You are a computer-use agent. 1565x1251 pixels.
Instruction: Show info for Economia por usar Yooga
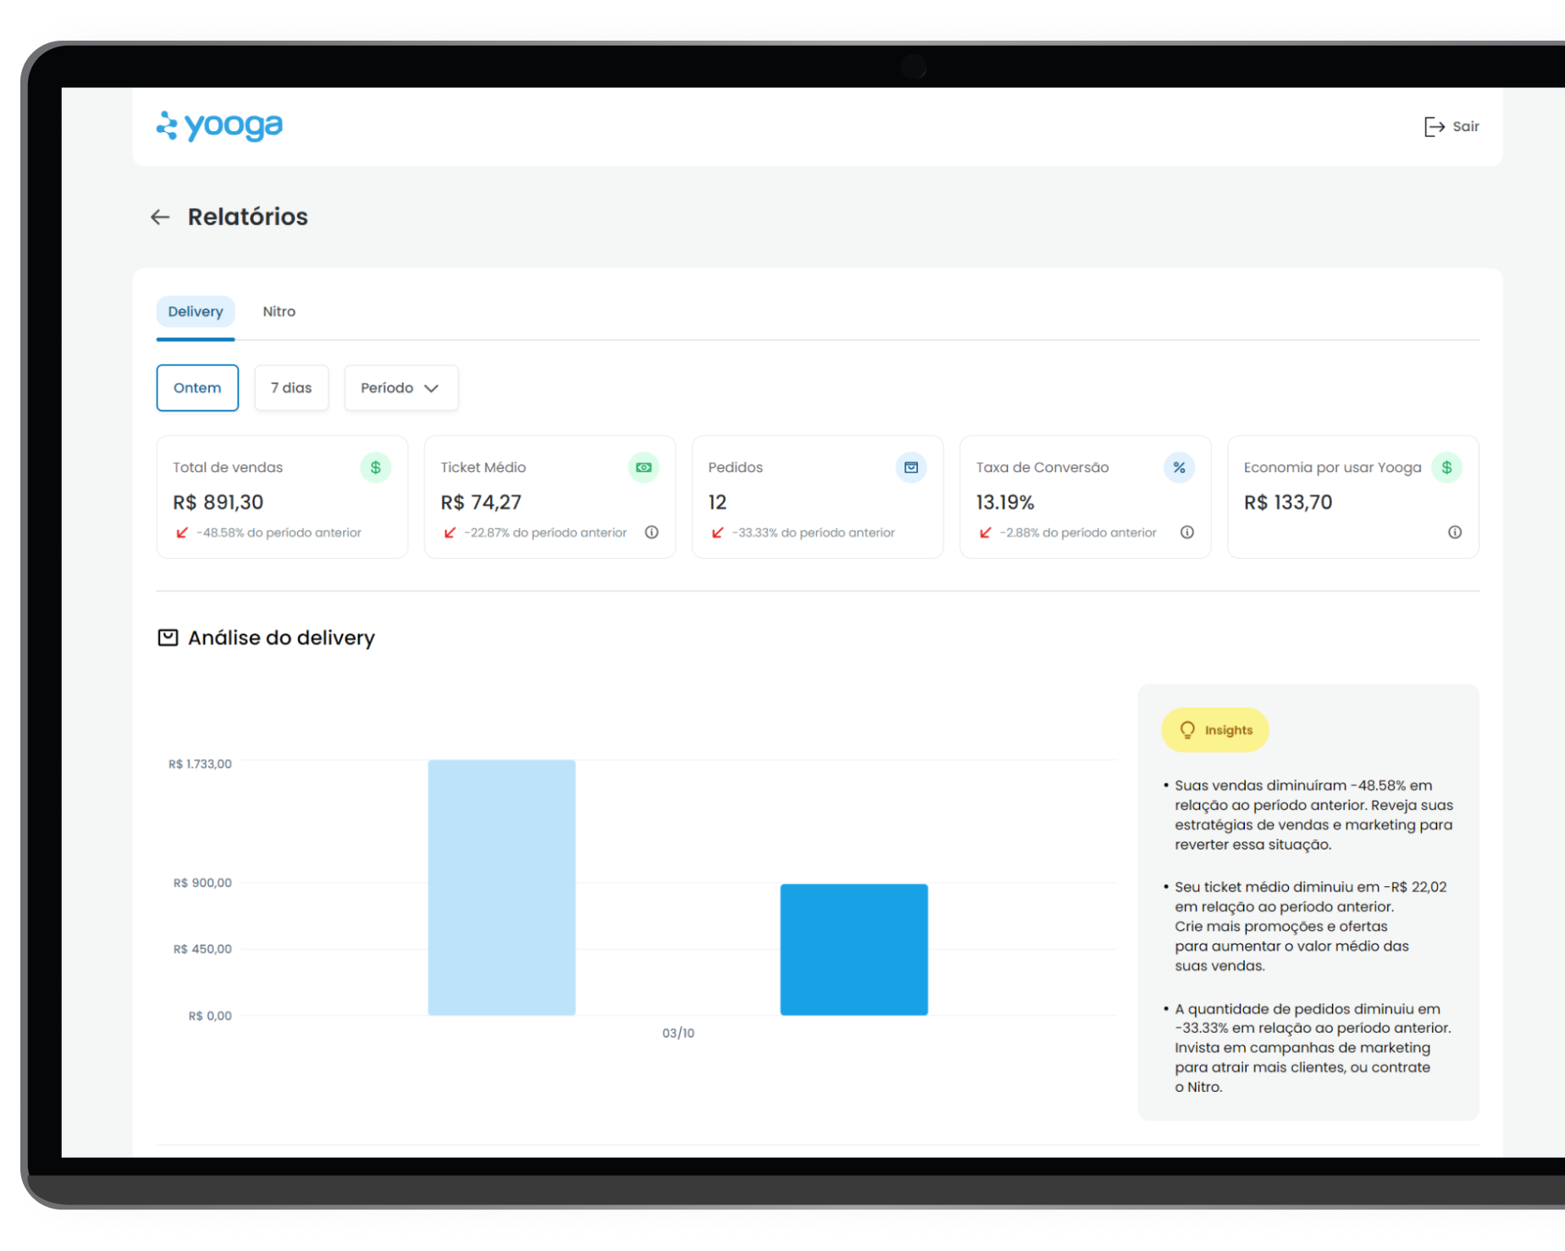click(x=1455, y=532)
